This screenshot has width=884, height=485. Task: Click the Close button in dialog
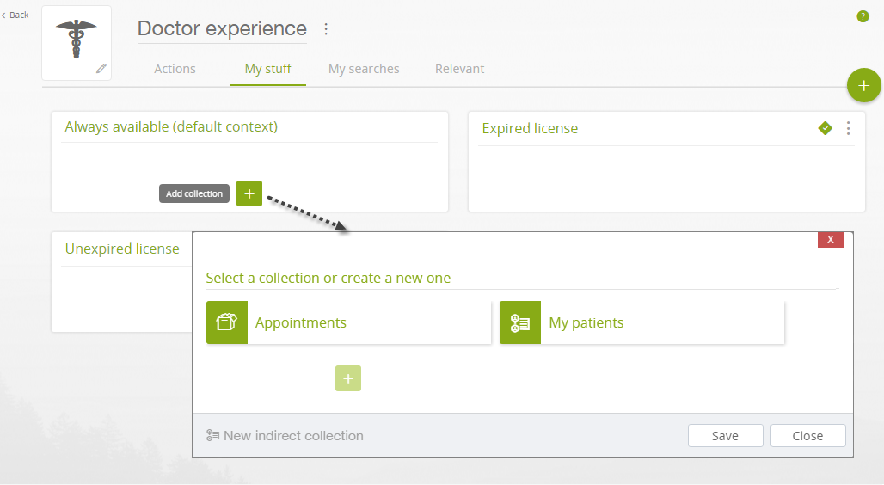point(807,435)
